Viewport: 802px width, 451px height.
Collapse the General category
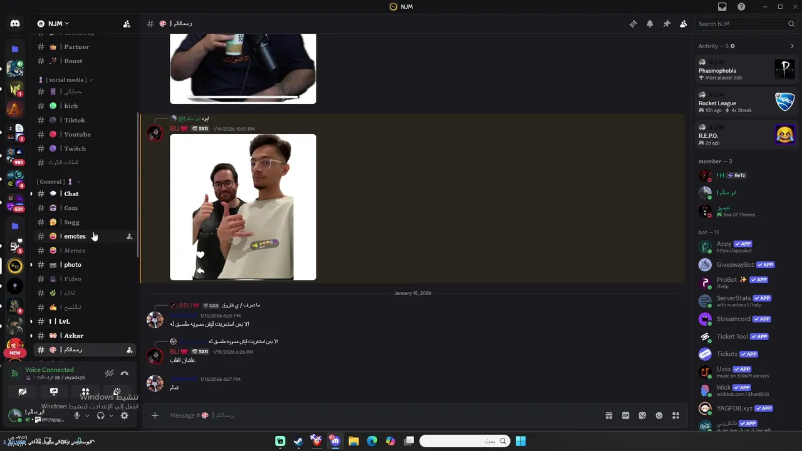click(x=59, y=182)
